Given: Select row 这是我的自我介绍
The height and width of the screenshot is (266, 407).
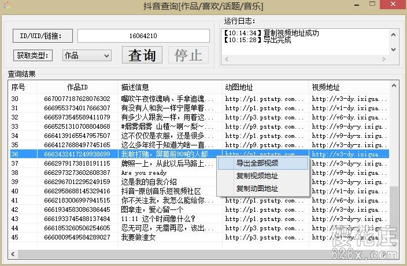Looking at the screenshot, I should coord(199,182).
